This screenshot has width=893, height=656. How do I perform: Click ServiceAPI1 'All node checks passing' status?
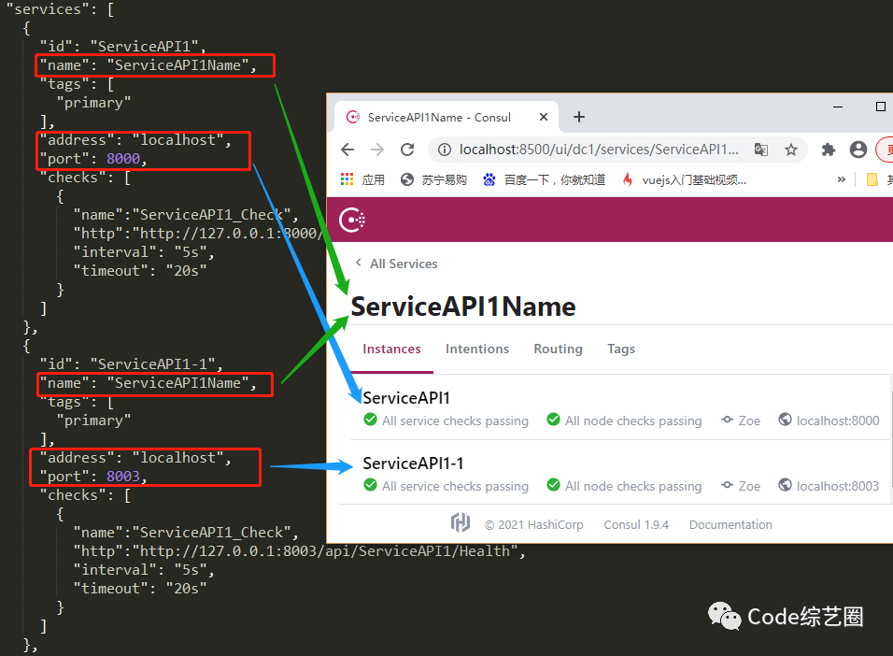point(624,421)
